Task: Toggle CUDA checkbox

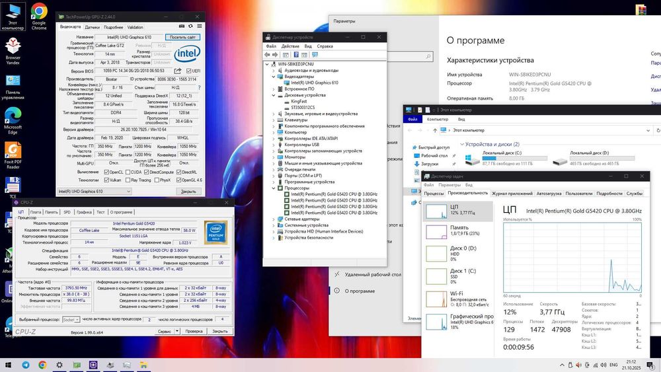Action: coord(128,172)
